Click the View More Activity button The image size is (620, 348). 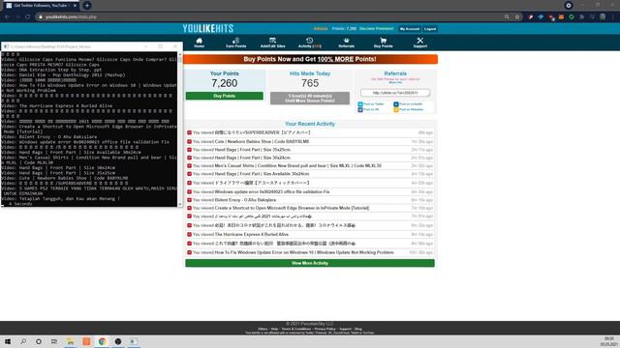coord(310,263)
